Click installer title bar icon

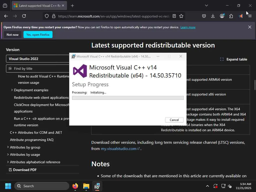click(73, 56)
